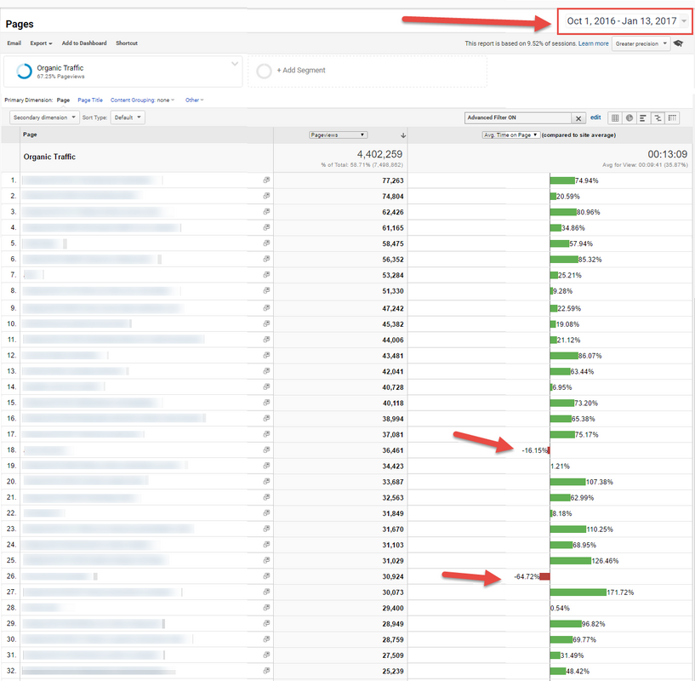Open the Secondary dimension dropdown
The image size is (695, 681).
43,117
